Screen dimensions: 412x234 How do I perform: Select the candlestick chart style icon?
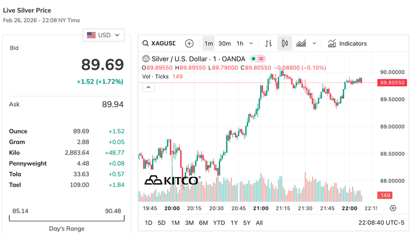[x=285, y=44]
